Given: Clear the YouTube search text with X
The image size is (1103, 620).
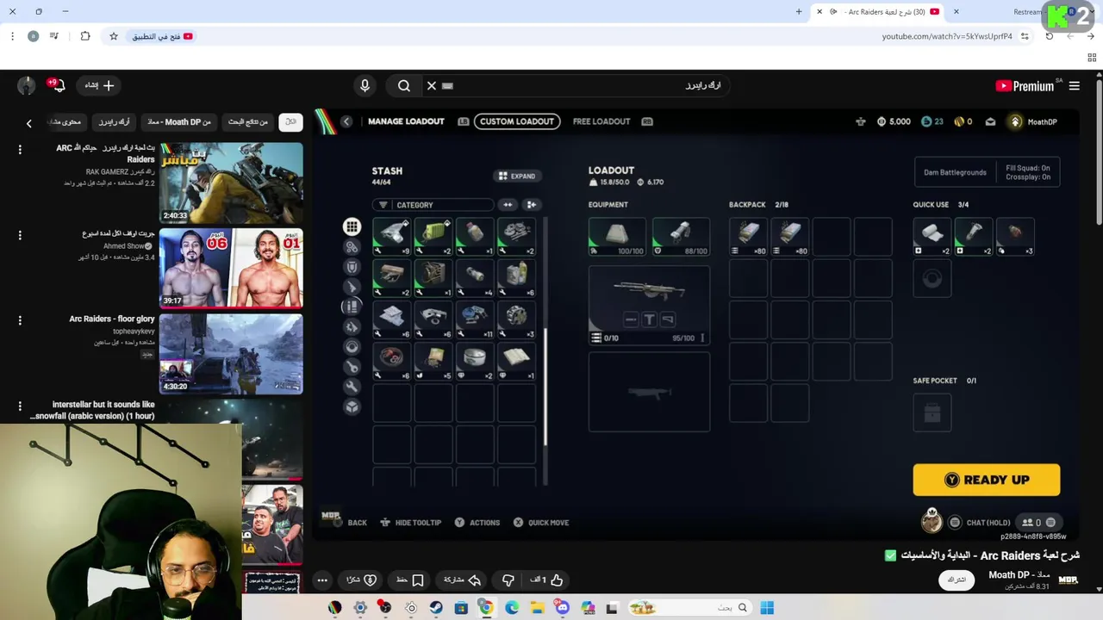Looking at the screenshot, I should pyautogui.click(x=432, y=85).
